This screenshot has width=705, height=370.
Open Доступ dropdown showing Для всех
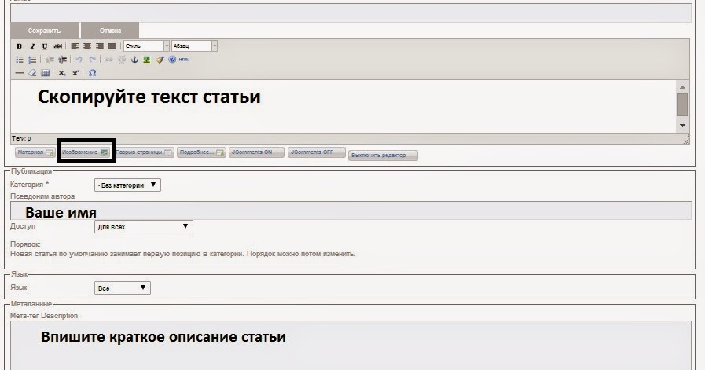click(143, 226)
